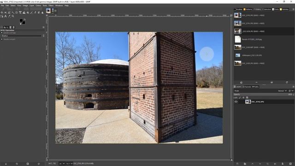
Task: Open the Windows menu
Action: (59, 6)
